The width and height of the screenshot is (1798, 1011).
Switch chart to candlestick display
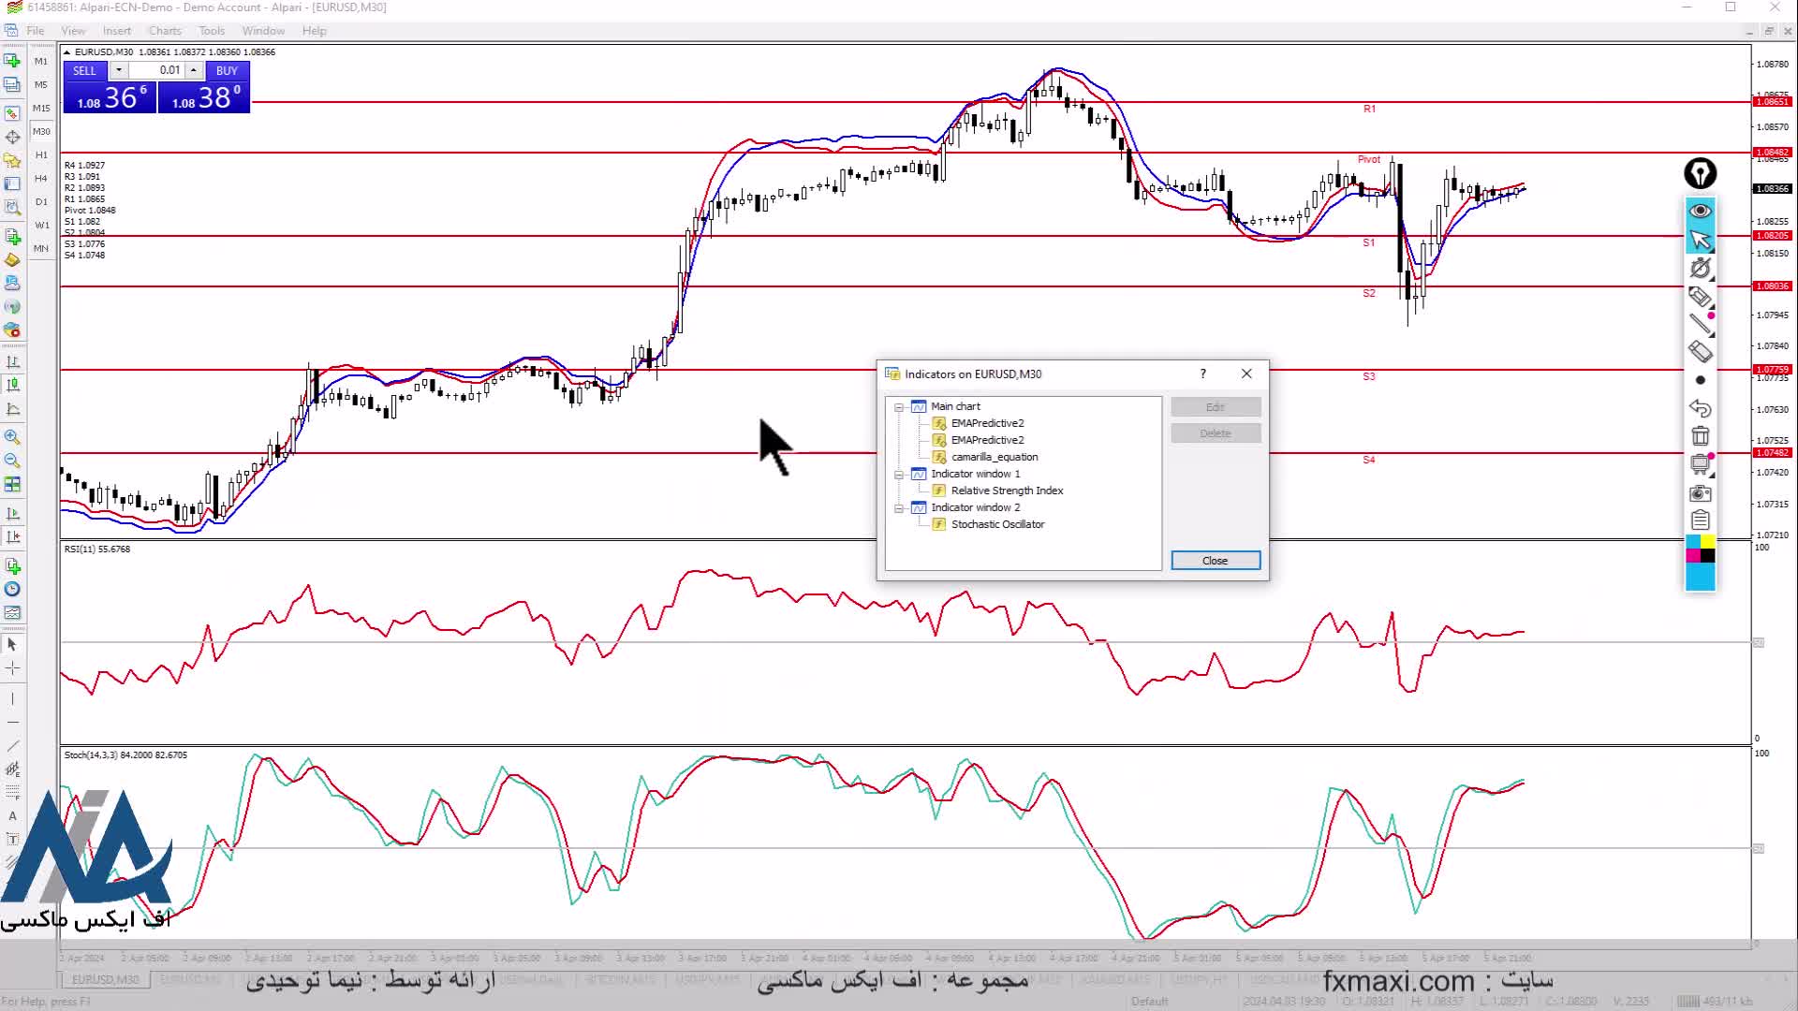(12, 385)
